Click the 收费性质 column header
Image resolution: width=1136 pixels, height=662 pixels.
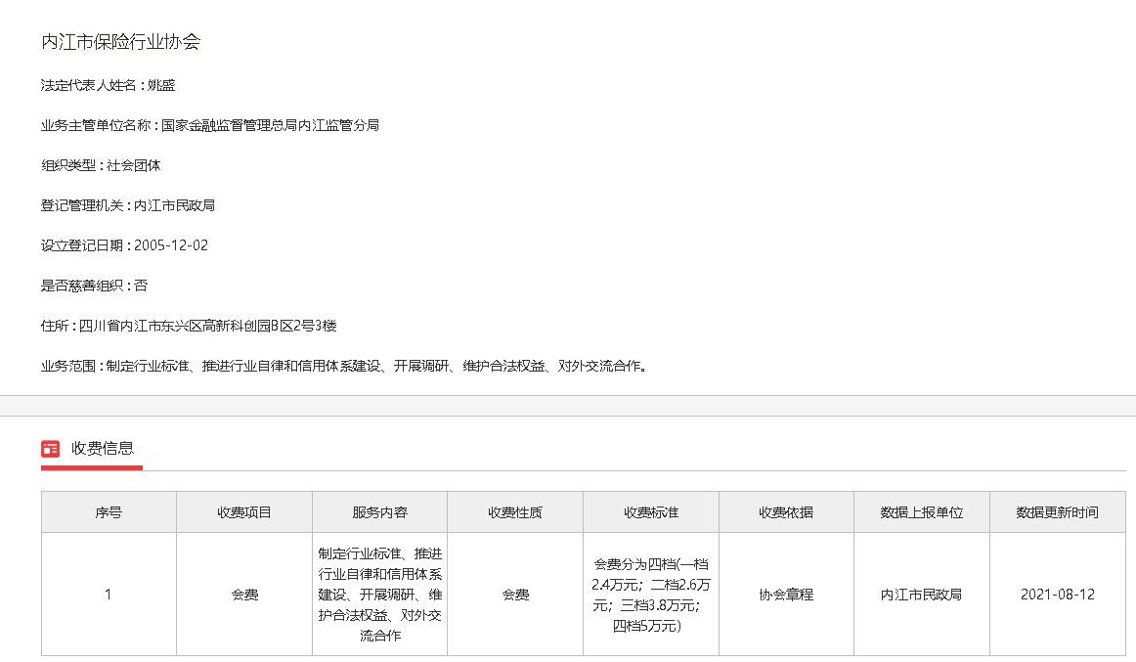pyautogui.click(x=515, y=512)
